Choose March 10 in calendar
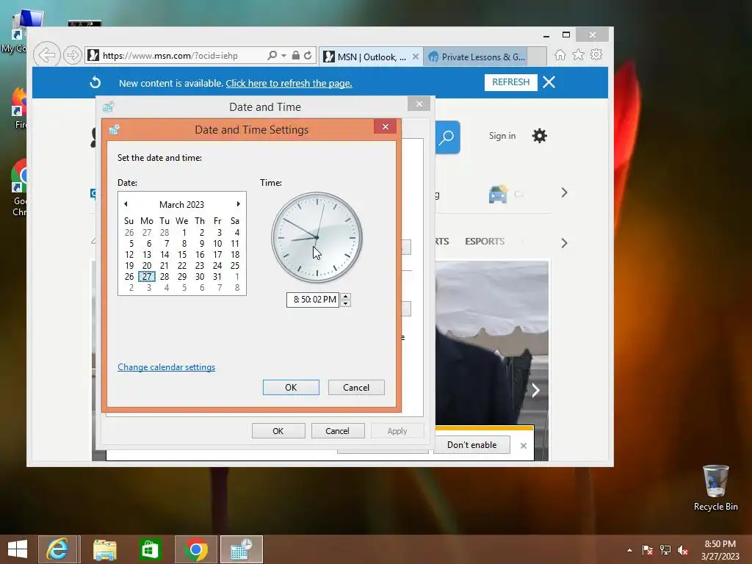The width and height of the screenshot is (752, 564). [x=217, y=244]
